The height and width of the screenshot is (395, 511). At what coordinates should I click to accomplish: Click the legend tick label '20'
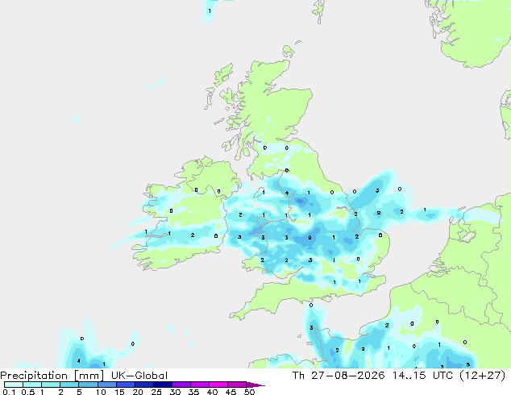[x=138, y=392]
